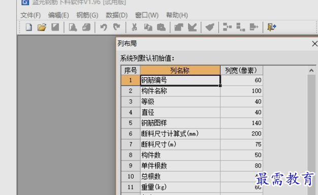
Task: Click the scroll up arrow in column list
Action: pyautogui.click(x=311, y=71)
